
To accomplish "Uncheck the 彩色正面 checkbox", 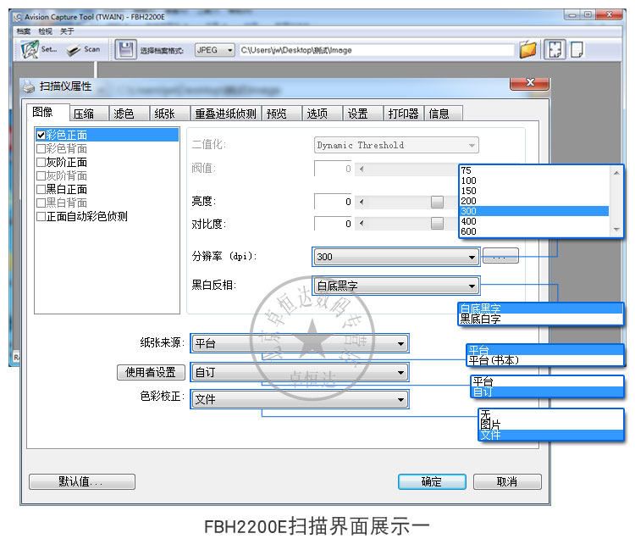I will point(41,135).
